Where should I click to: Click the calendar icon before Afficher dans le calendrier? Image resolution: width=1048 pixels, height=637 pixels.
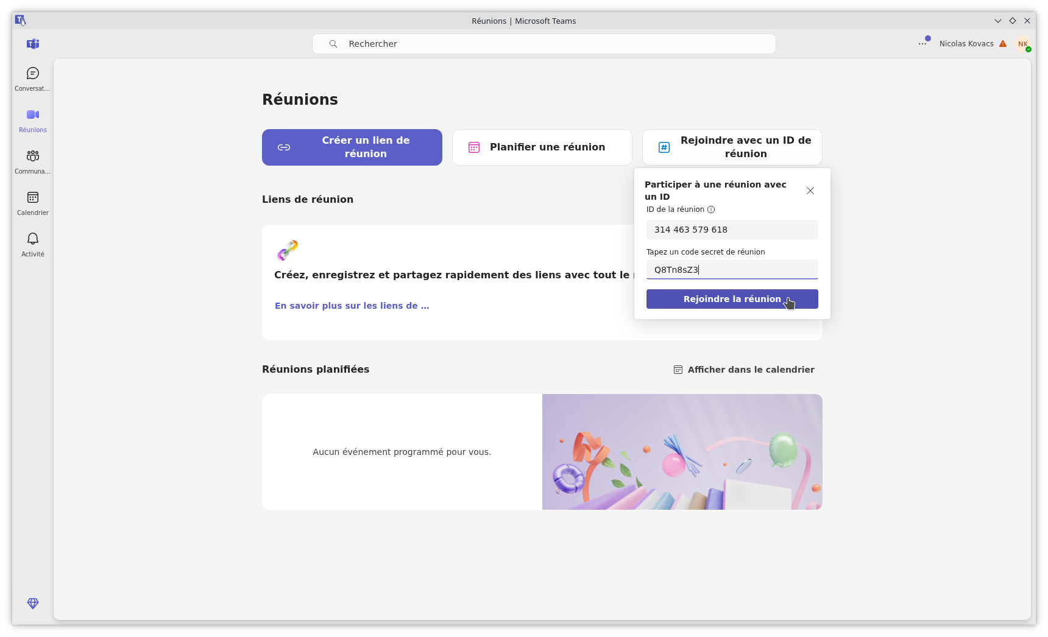point(678,370)
